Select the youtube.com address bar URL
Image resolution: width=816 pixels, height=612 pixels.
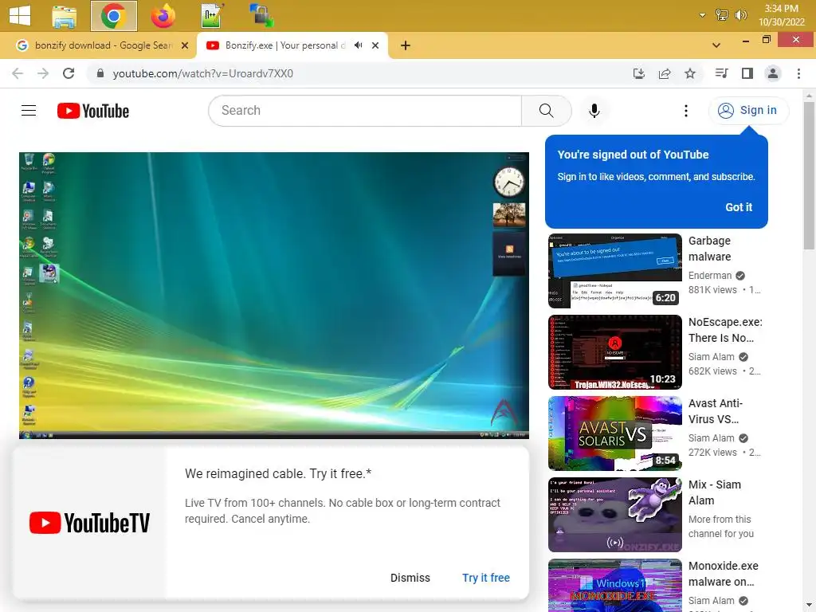(x=203, y=73)
